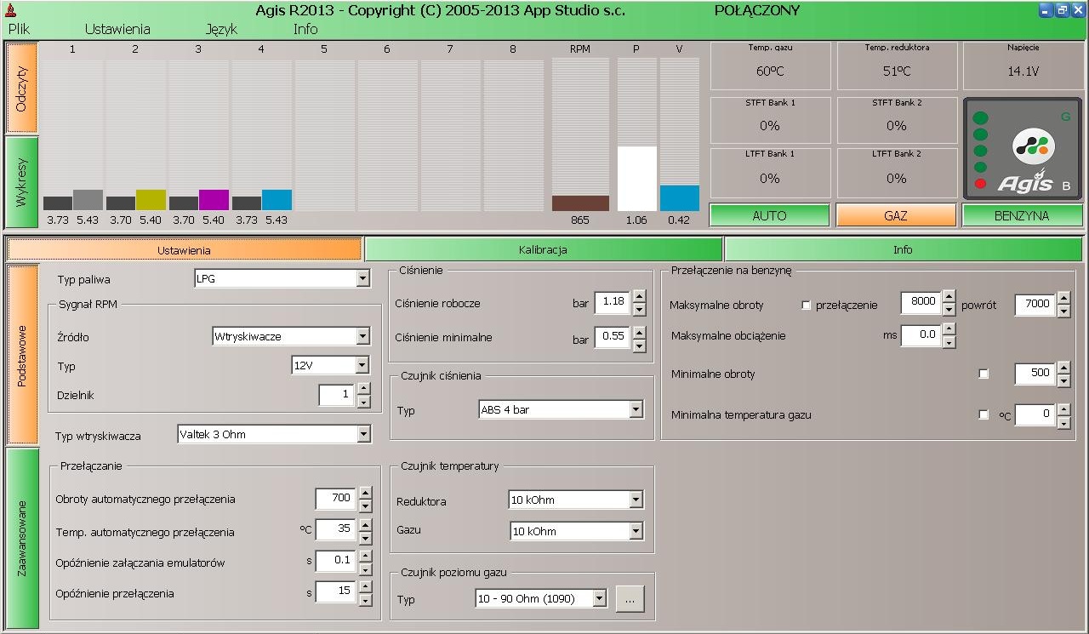Decrease Maksymalne obciążenie down arrow
Screen dimensions: 1089x634
coord(949,342)
